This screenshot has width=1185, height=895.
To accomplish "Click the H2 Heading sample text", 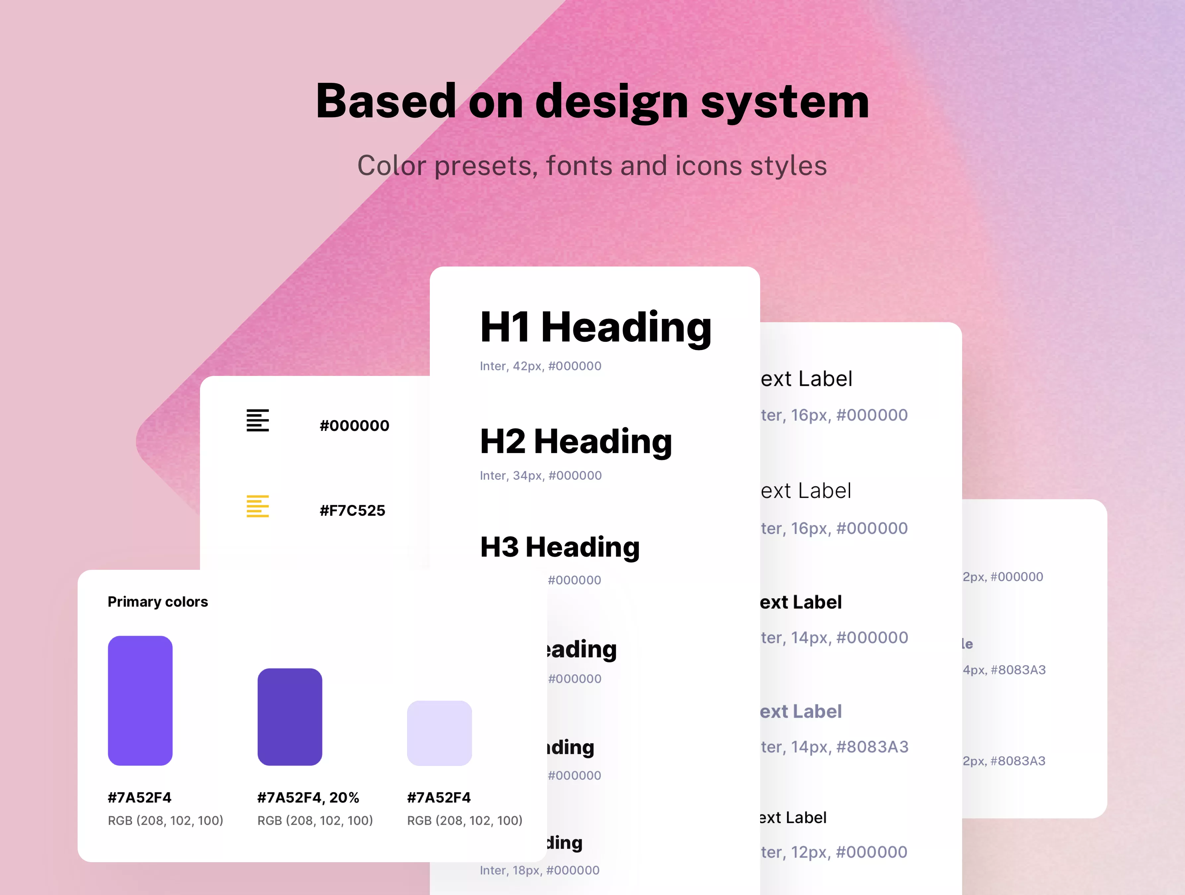I will [x=576, y=442].
